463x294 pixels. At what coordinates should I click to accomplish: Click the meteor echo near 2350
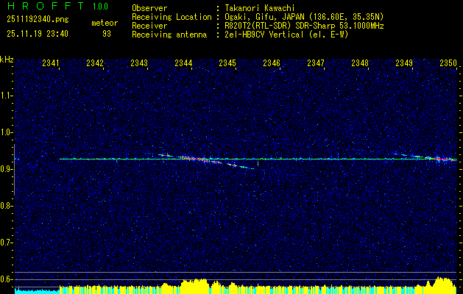click(x=440, y=159)
